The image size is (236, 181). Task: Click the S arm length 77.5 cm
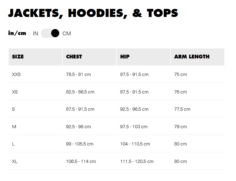click(x=182, y=109)
